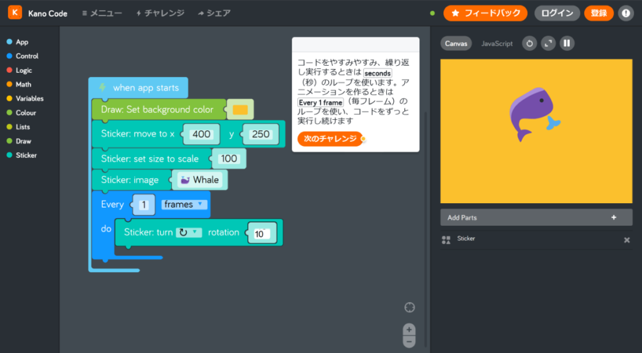Select the Control block category
Viewport: 642px width, 353px height.
click(x=23, y=56)
